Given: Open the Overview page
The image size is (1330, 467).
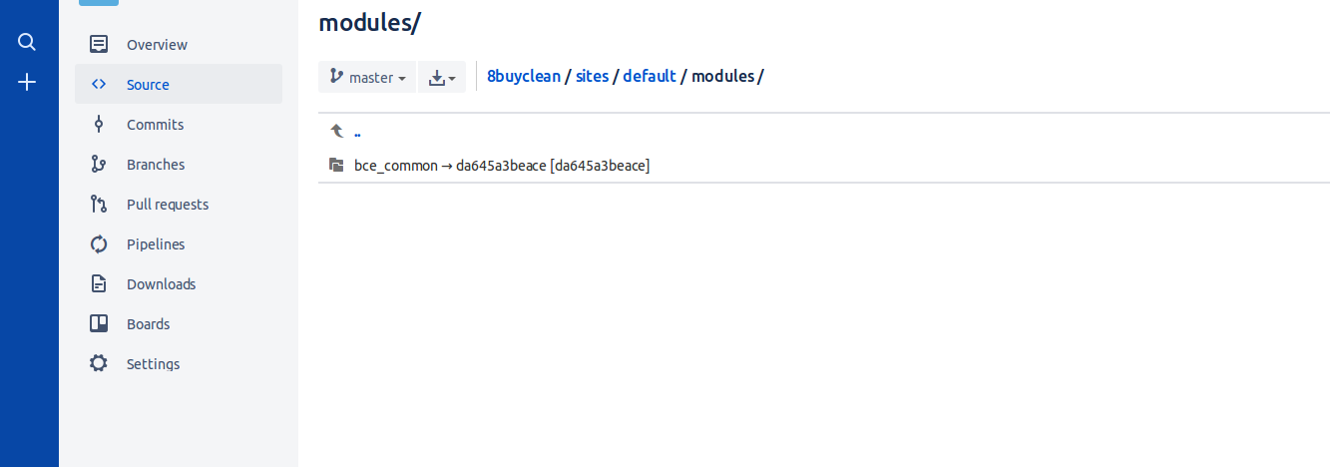Looking at the screenshot, I should coord(179,44).
